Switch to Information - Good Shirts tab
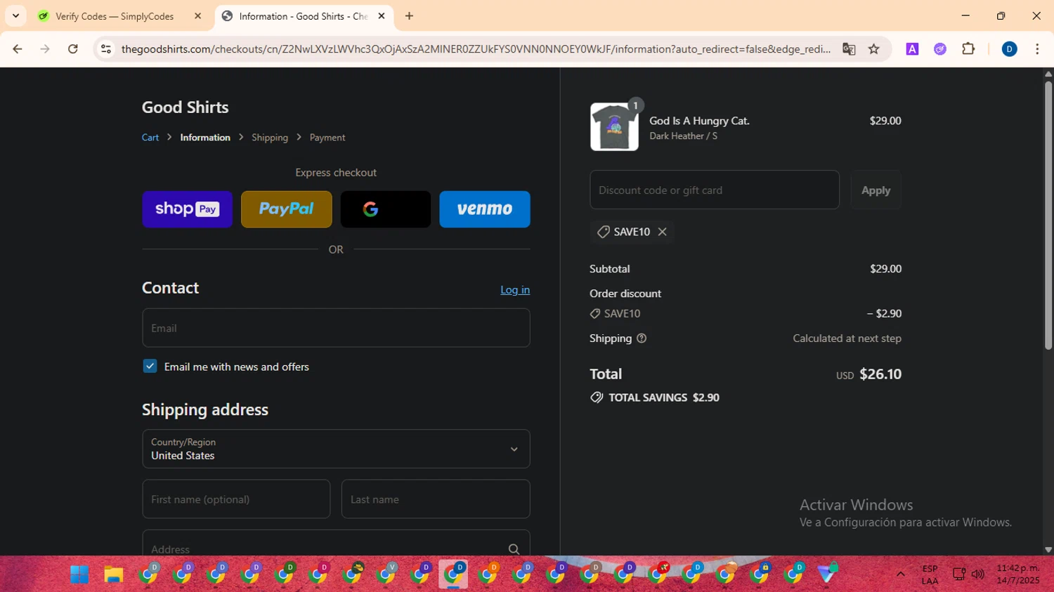1054x592 pixels. click(x=304, y=16)
